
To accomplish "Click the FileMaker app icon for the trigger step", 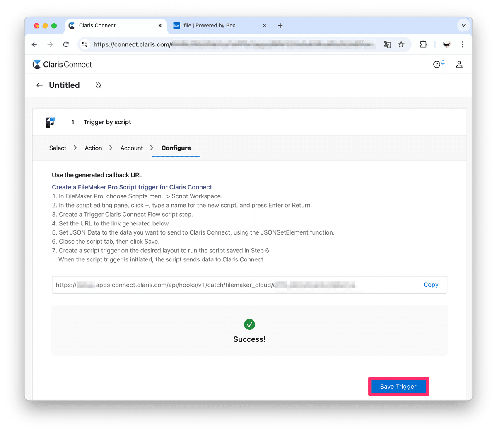I will tap(51, 122).
